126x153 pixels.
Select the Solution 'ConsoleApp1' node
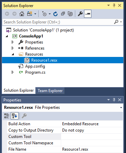43,30
